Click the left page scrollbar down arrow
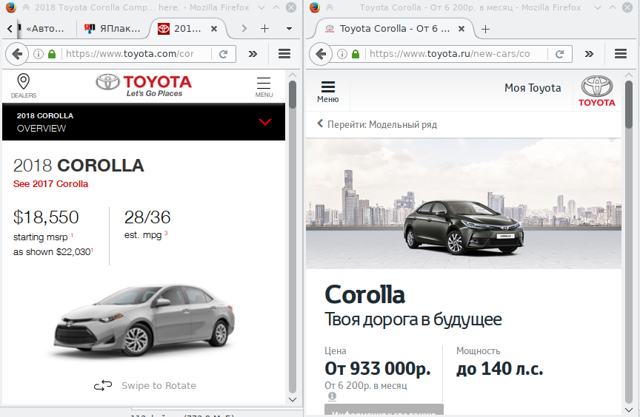This screenshot has width=640, height=417. [293, 399]
